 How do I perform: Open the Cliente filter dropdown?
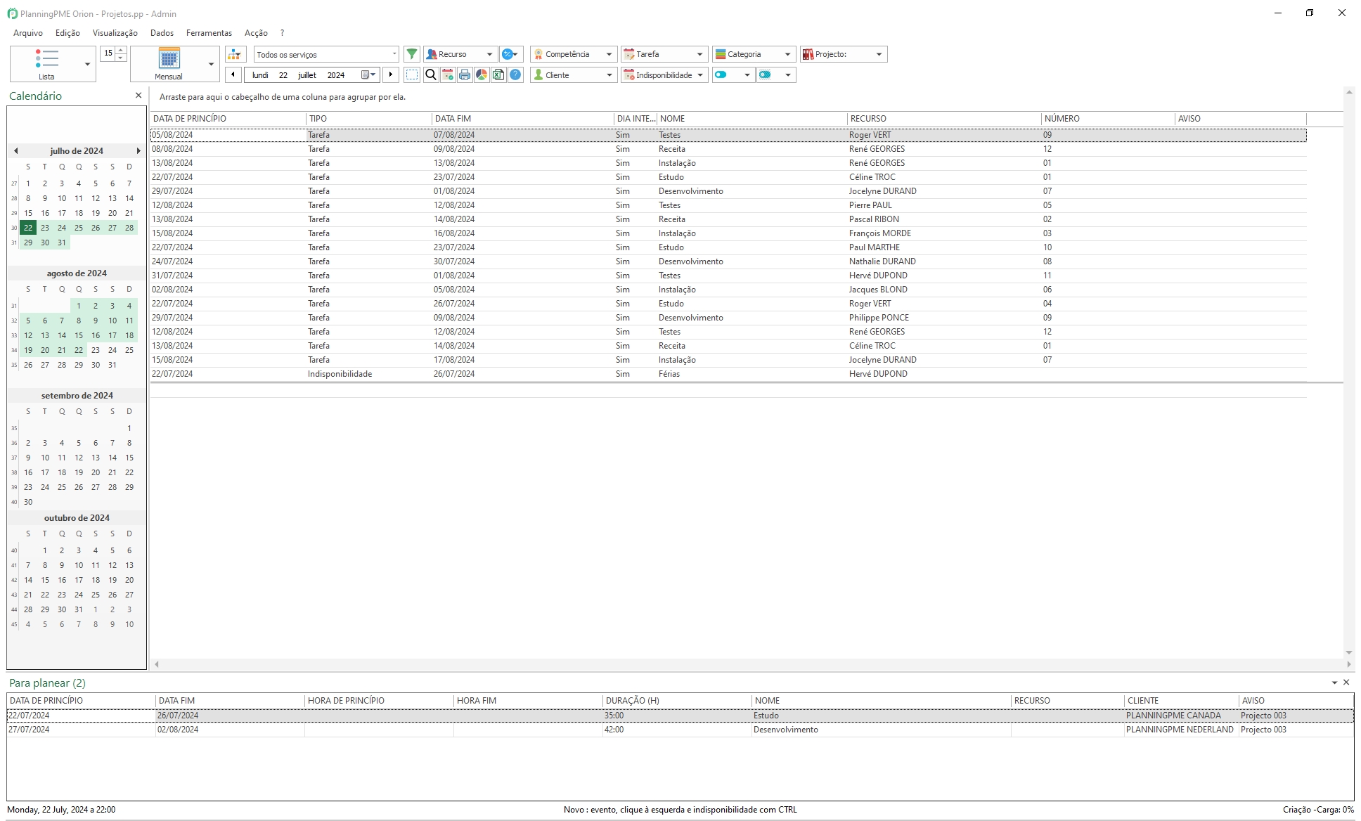pos(574,75)
